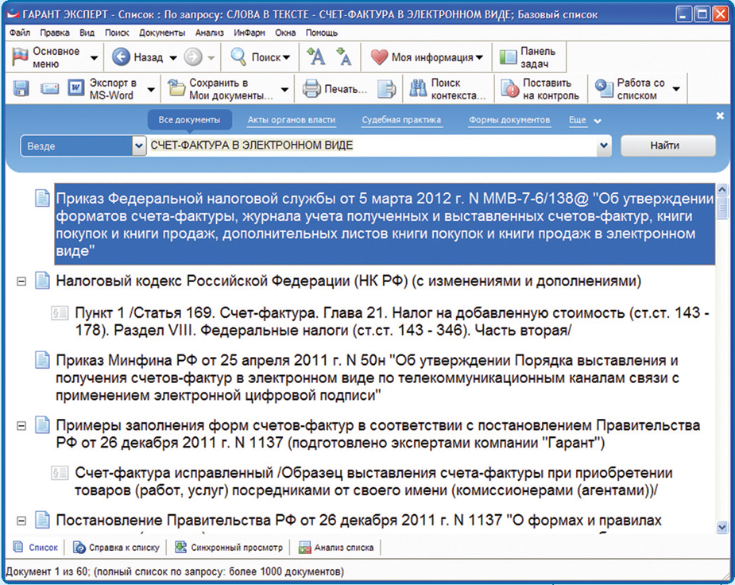Viewport: 735px width, 585px height.
Task: Collapse the Налоговый кодекс tree node
Action: coord(21,281)
